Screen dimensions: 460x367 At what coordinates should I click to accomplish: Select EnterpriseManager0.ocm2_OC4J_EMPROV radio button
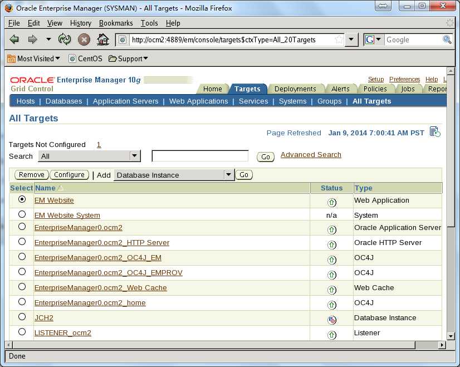[22, 272]
